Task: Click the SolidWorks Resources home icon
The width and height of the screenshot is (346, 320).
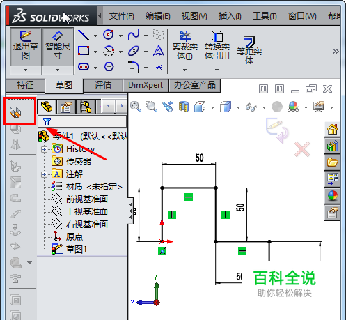Action: (332, 129)
